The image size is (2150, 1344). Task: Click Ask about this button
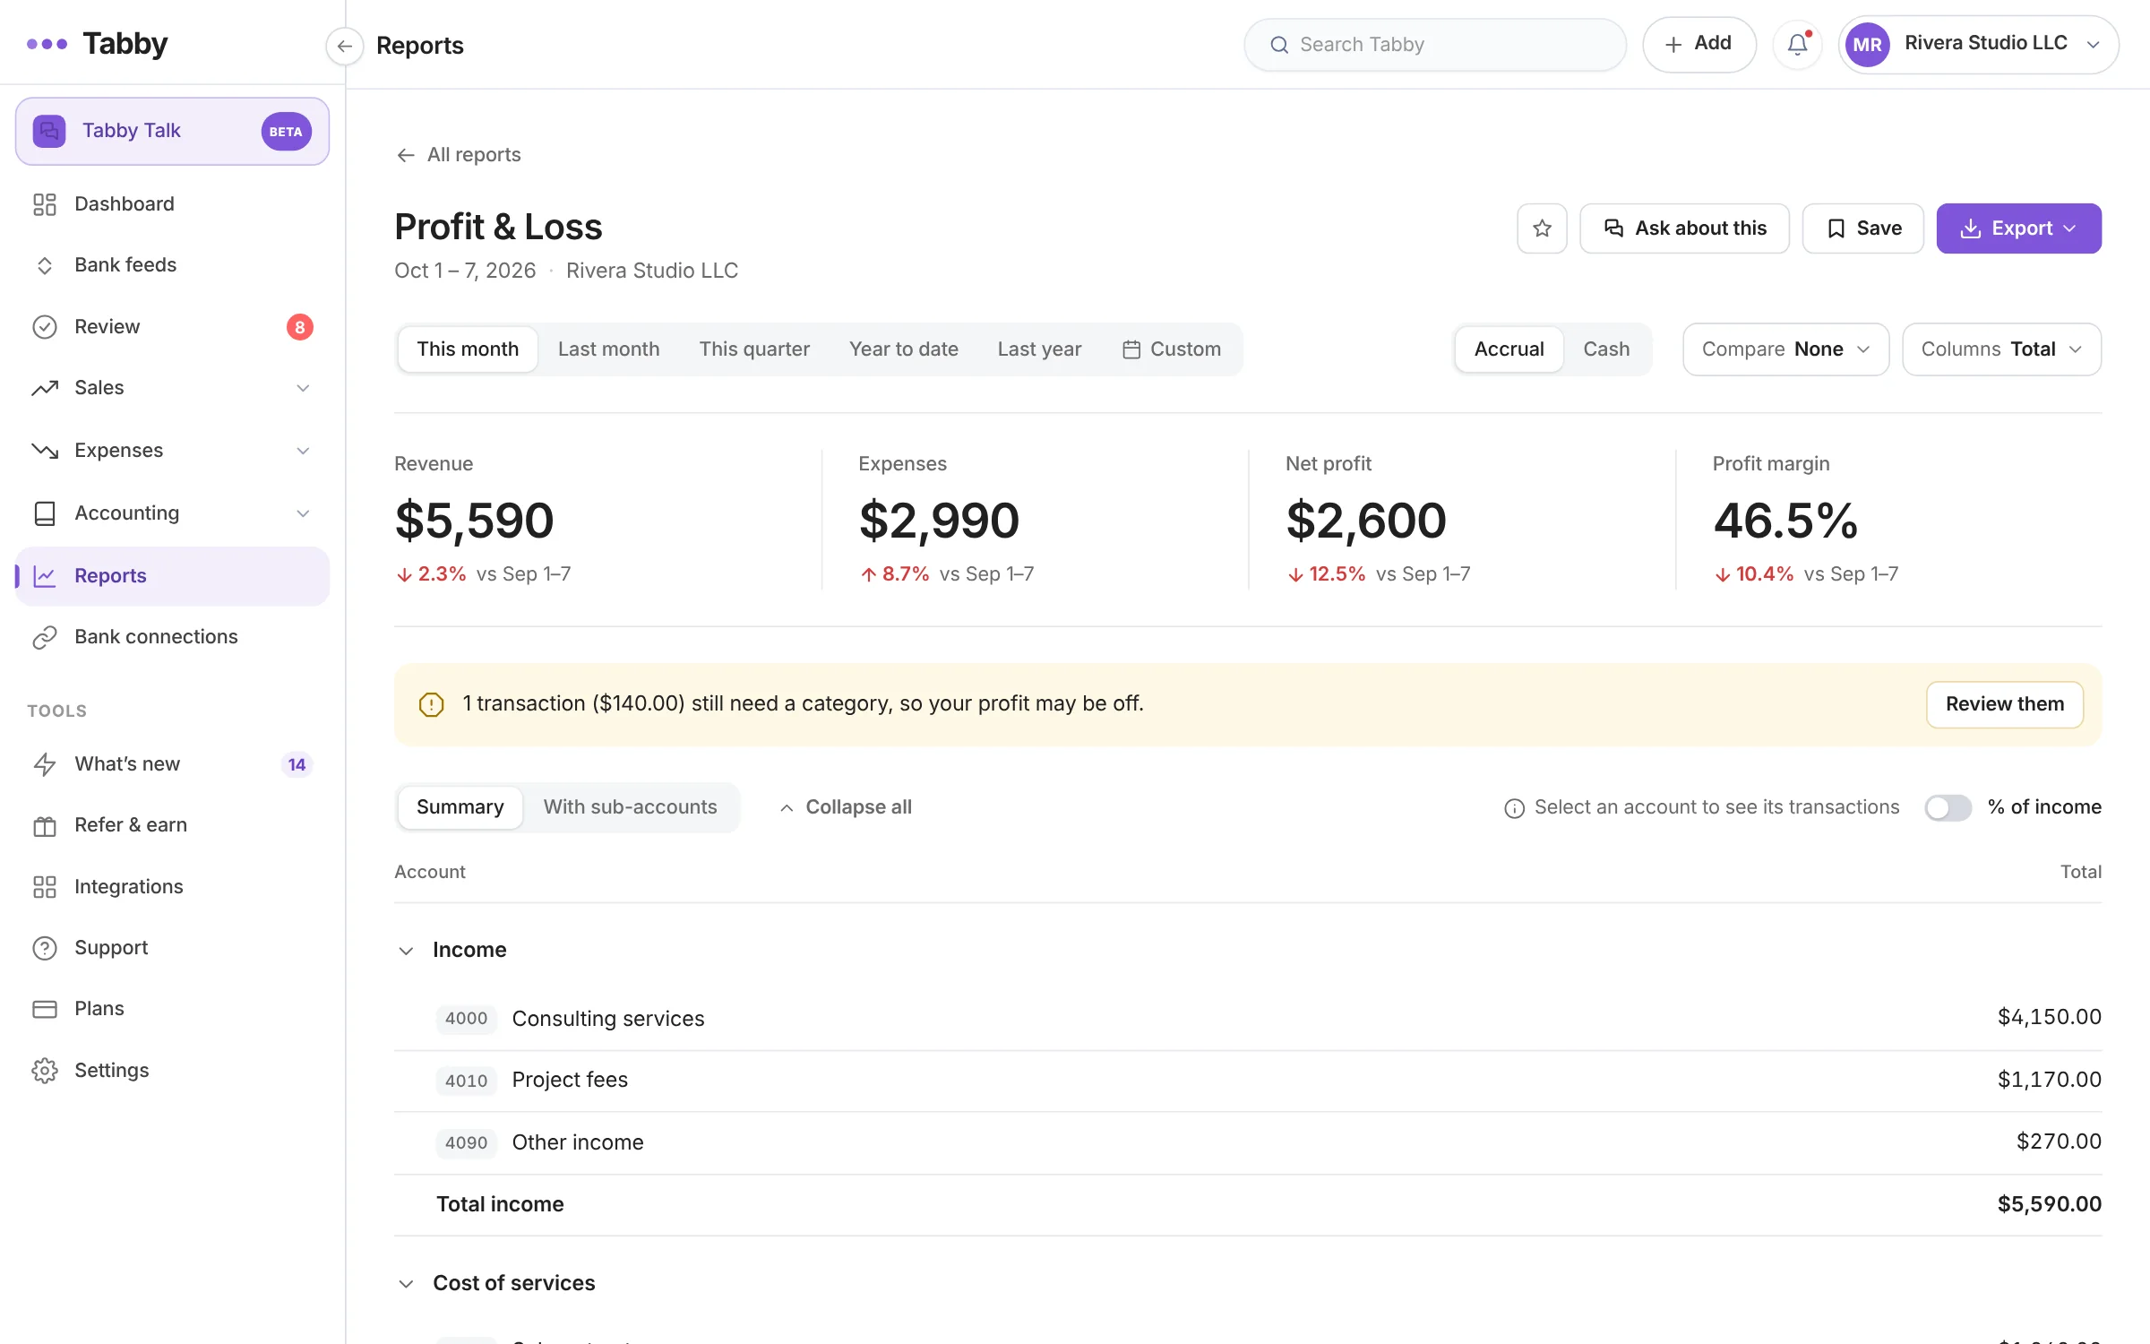point(1684,228)
